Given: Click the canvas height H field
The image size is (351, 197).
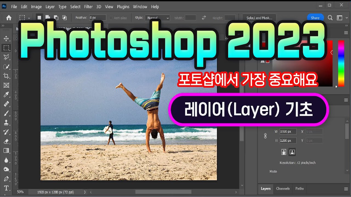Looking at the screenshot, I should pos(288,141).
